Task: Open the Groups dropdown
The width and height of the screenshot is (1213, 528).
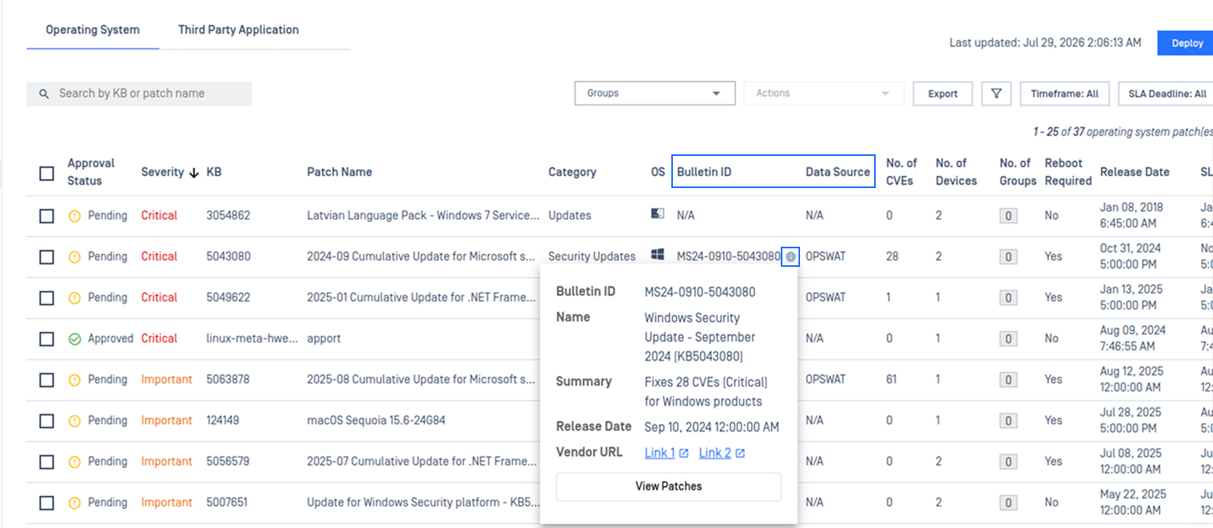Action: click(655, 93)
